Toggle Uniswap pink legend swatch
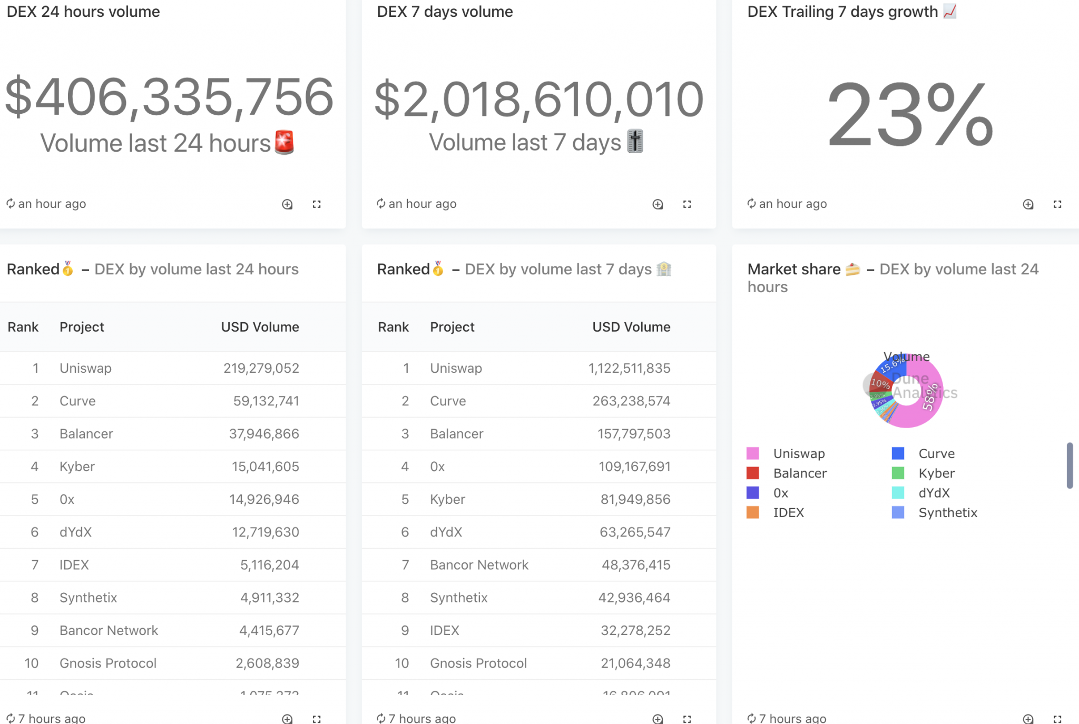1079x724 pixels. [x=753, y=453]
